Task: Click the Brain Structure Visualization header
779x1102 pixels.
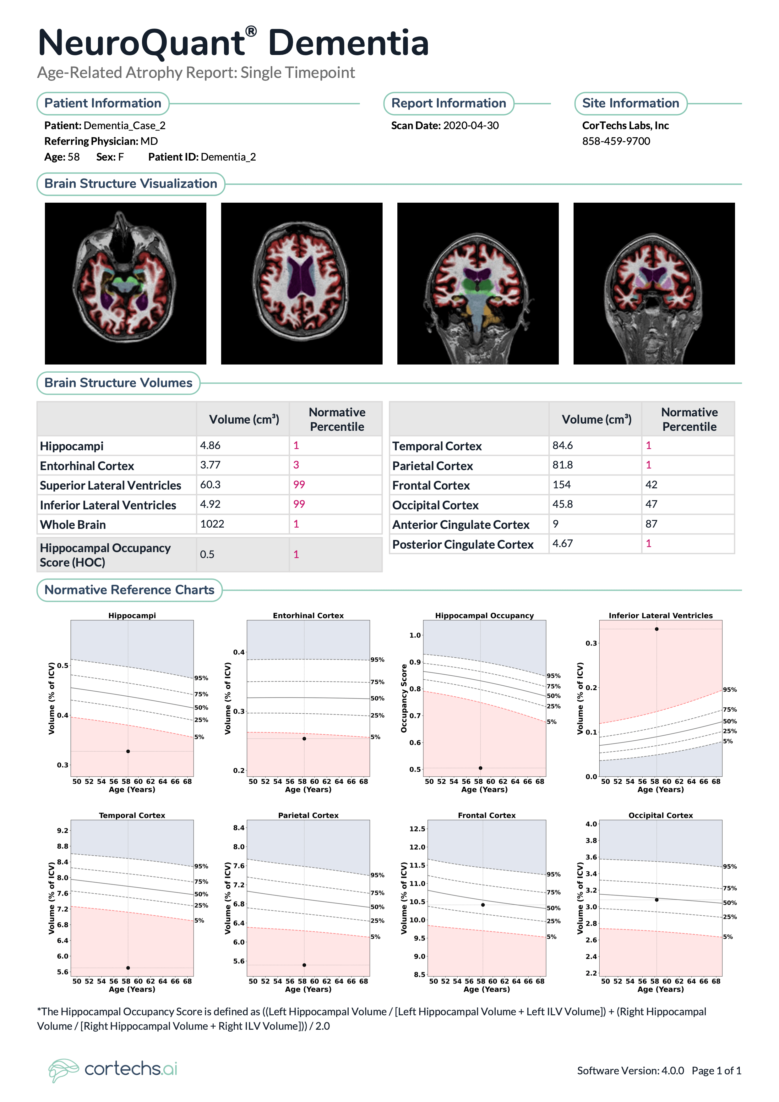Action: click(130, 184)
